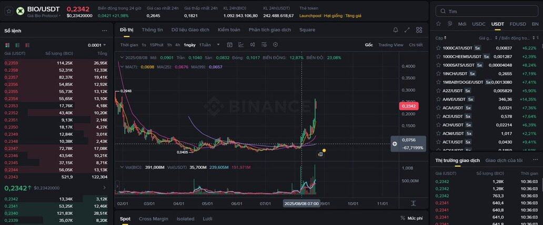Image resolution: width=543 pixels, height=225 pixels.
Task: Open favorites star tab in market list
Action: (438, 24)
